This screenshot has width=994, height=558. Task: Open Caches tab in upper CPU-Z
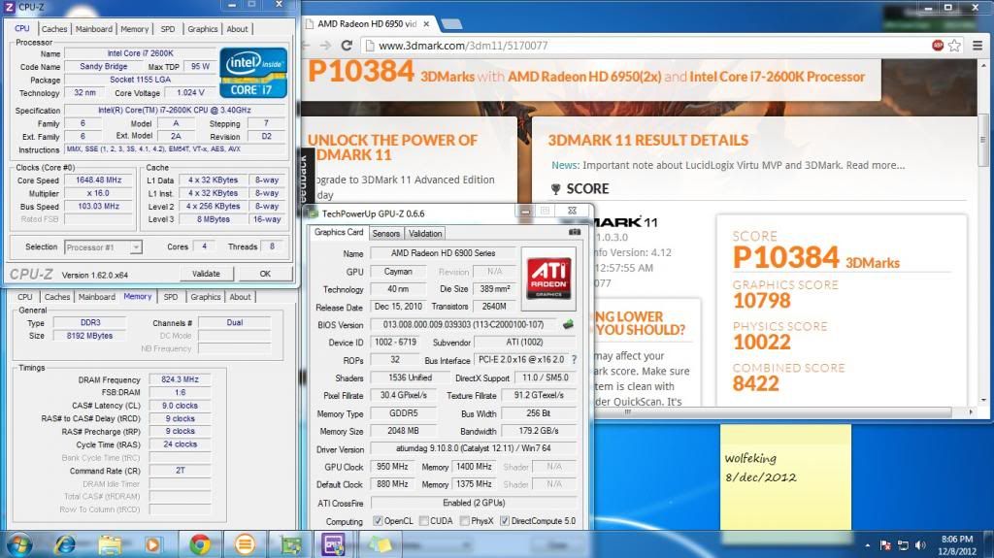[54, 29]
